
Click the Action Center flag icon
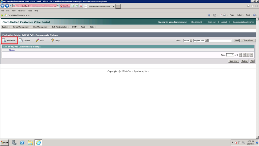point(240,142)
